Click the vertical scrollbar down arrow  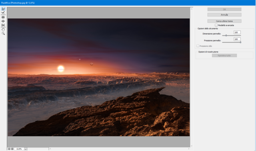[192, 146]
